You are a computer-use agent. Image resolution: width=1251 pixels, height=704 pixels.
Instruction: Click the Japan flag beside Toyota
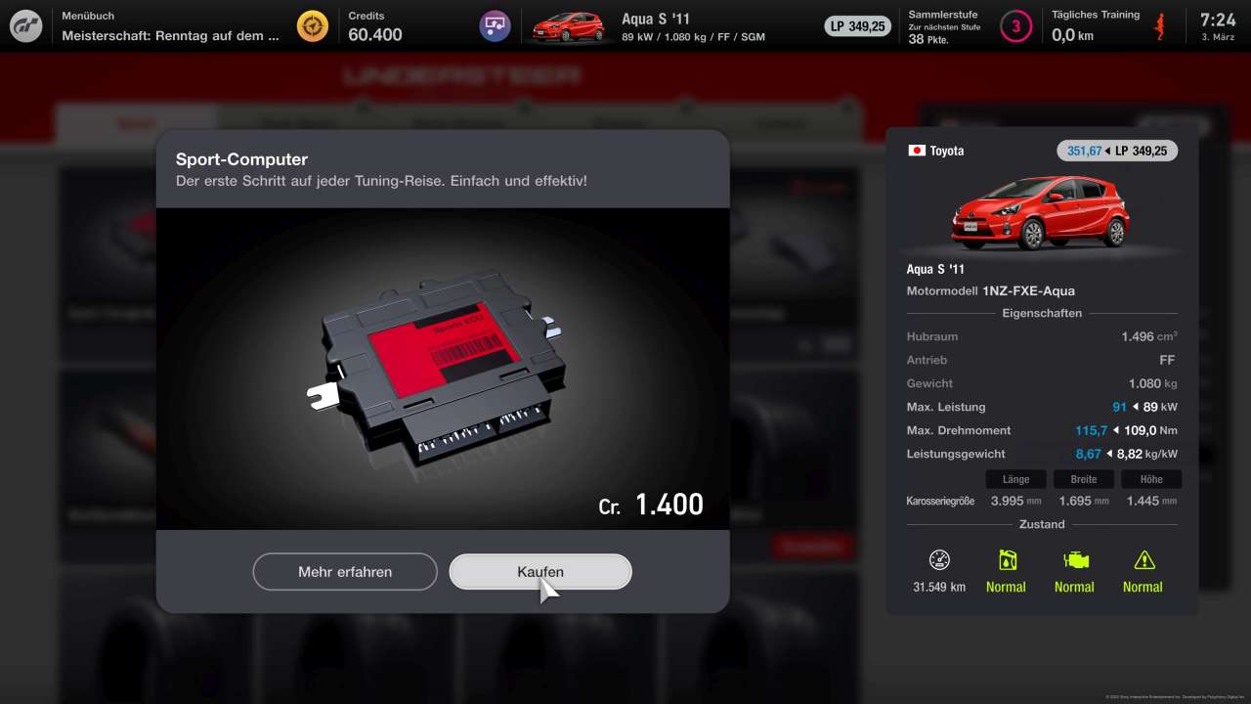click(x=917, y=151)
